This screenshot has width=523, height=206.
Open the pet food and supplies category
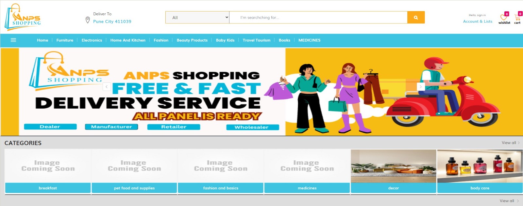coord(134,188)
